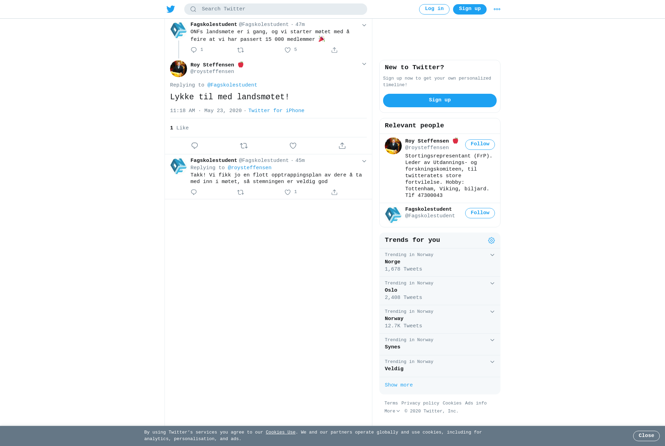Open the More dropdown in footer

tap(392, 411)
